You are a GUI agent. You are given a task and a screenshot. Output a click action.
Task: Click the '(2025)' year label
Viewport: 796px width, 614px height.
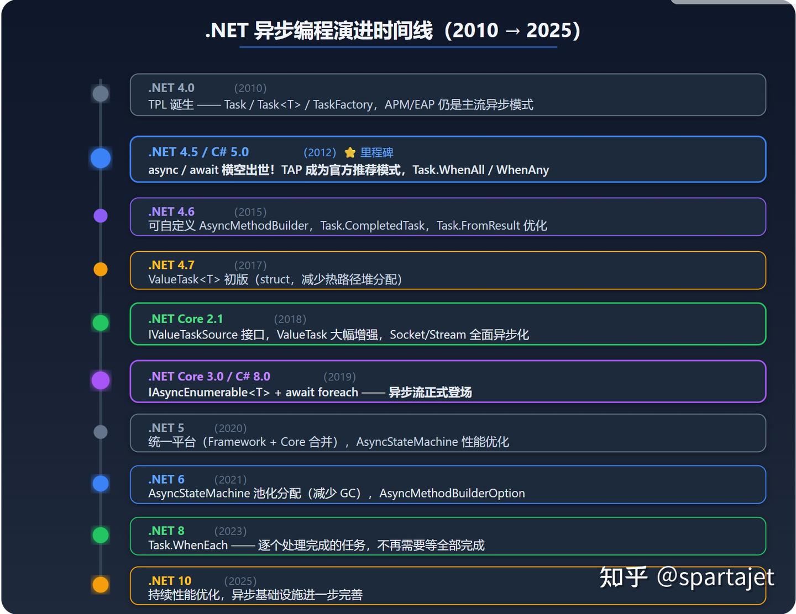[240, 581]
